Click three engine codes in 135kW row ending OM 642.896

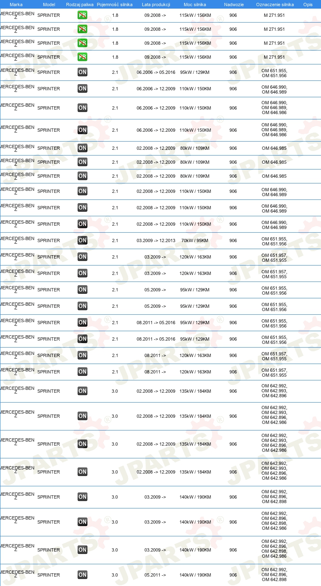coord(274,391)
